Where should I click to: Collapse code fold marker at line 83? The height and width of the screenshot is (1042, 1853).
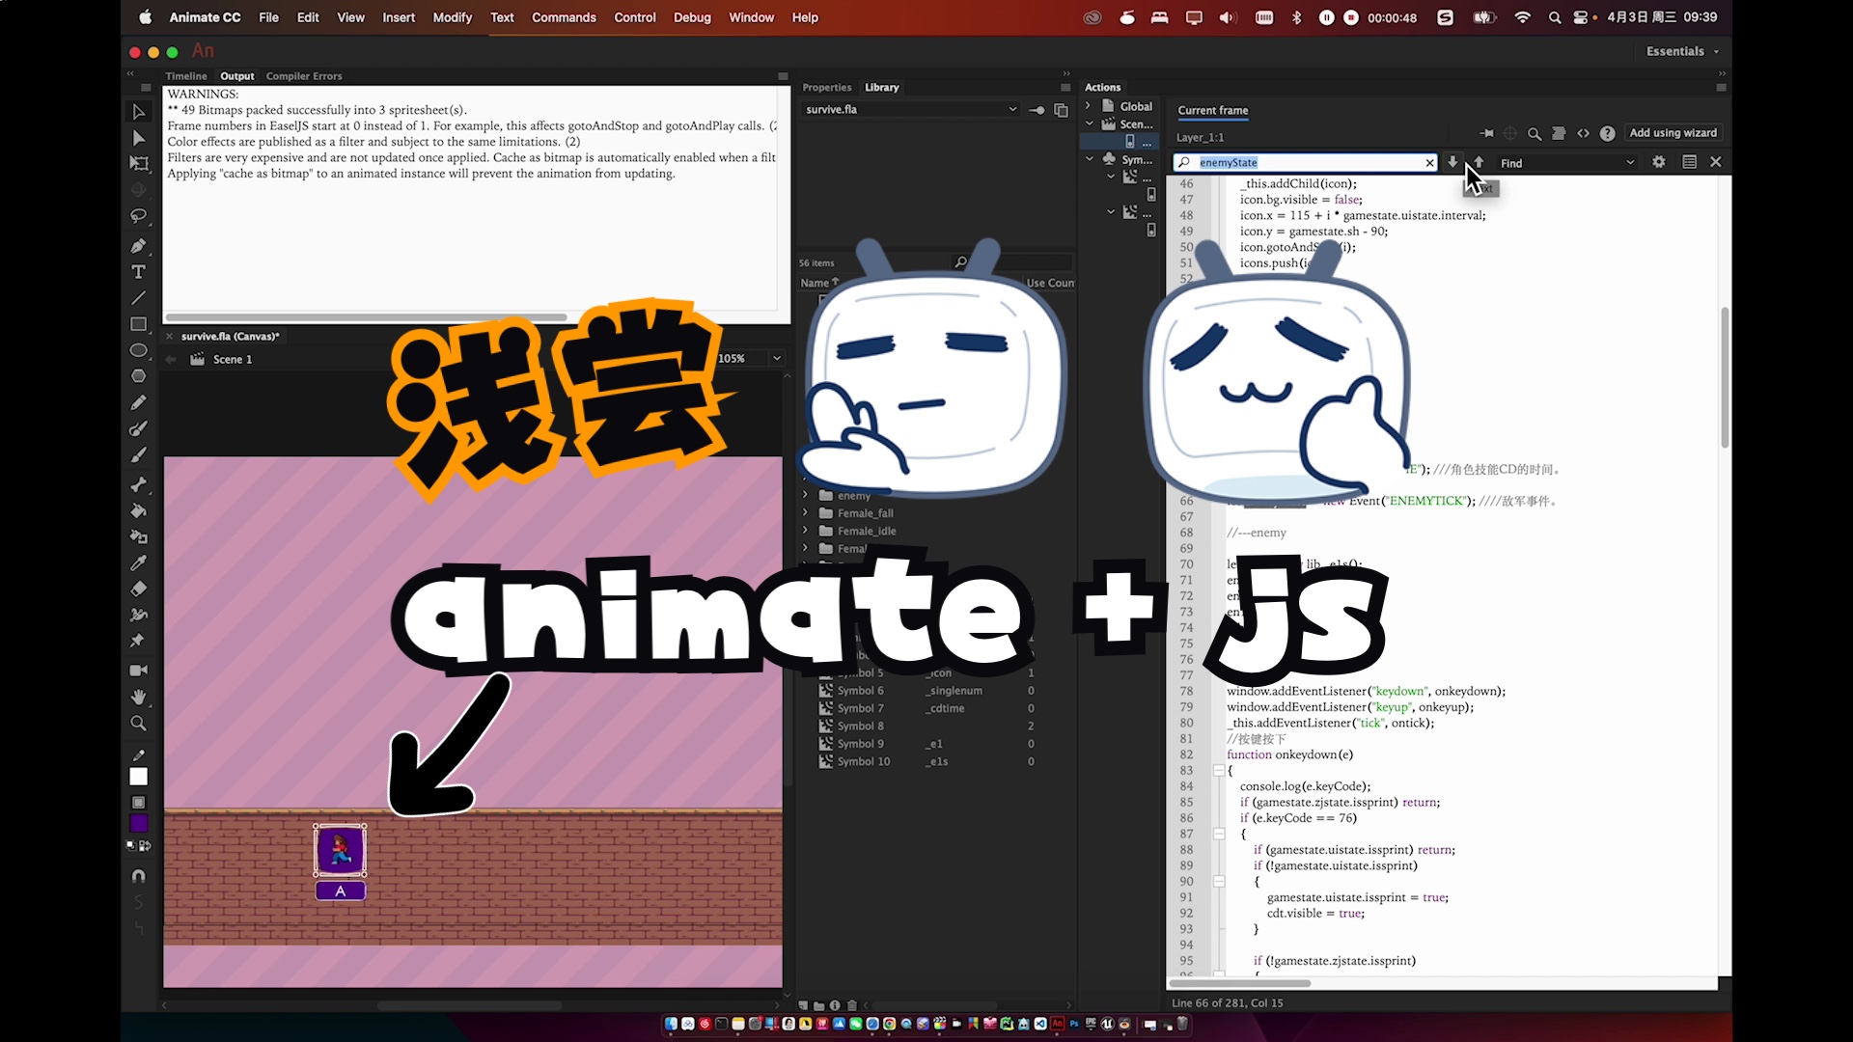[1219, 771]
